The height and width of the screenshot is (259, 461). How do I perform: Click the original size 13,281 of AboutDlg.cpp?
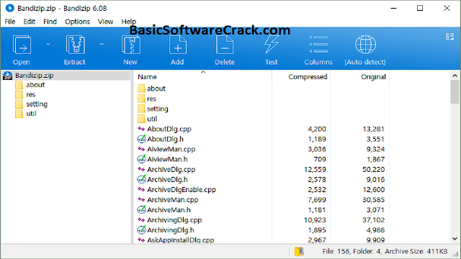pyautogui.click(x=373, y=129)
